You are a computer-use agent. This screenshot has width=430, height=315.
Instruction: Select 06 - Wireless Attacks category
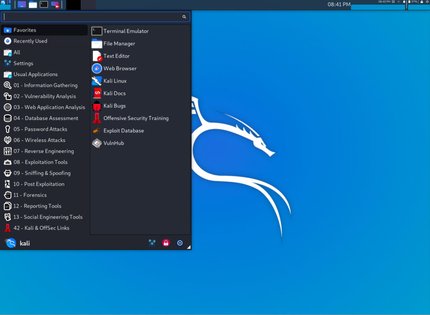(45, 140)
